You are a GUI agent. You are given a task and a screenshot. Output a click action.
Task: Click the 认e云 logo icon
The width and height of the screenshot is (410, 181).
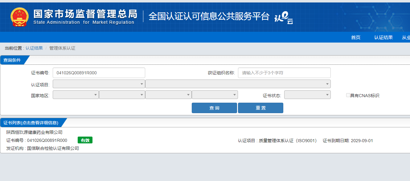tap(284, 18)
